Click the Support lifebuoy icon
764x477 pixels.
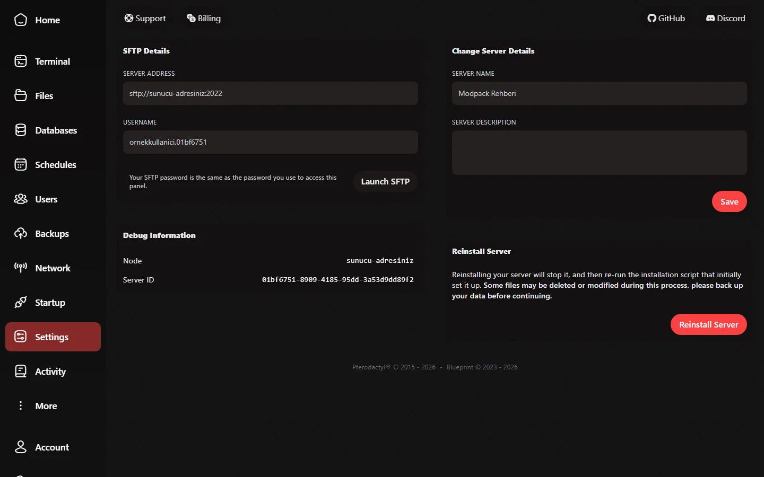[128, 18]
